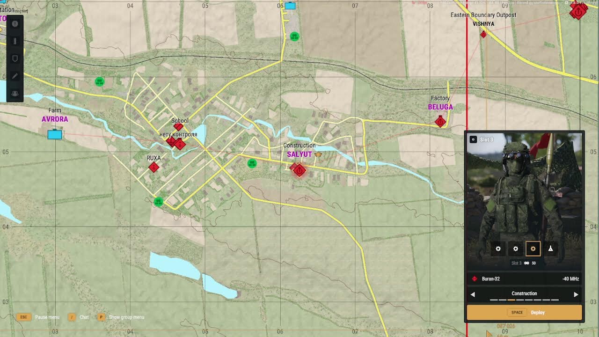Select the red RUXA marker
This screenshot has width=599, height=337.
tap(153, 167)
